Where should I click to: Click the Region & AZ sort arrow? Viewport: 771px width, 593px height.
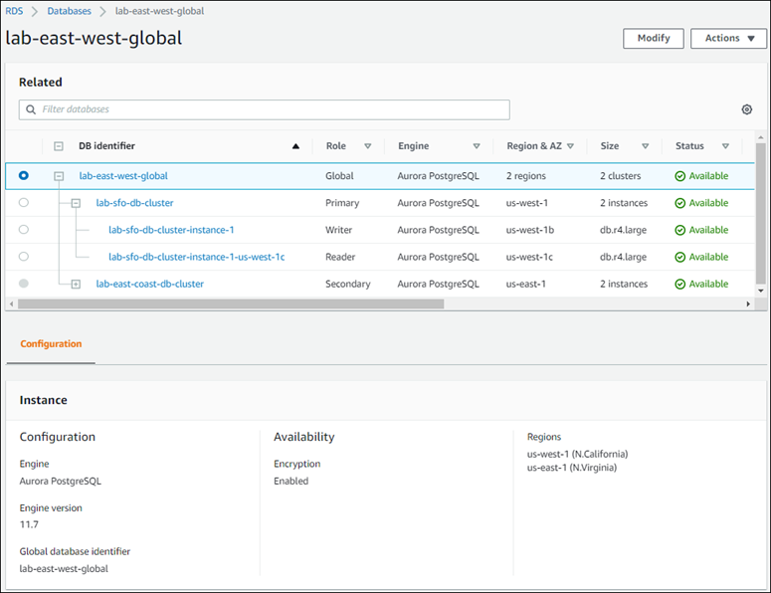pos(570,146)
